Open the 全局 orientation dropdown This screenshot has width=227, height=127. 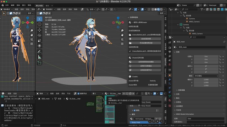[91, 10]
